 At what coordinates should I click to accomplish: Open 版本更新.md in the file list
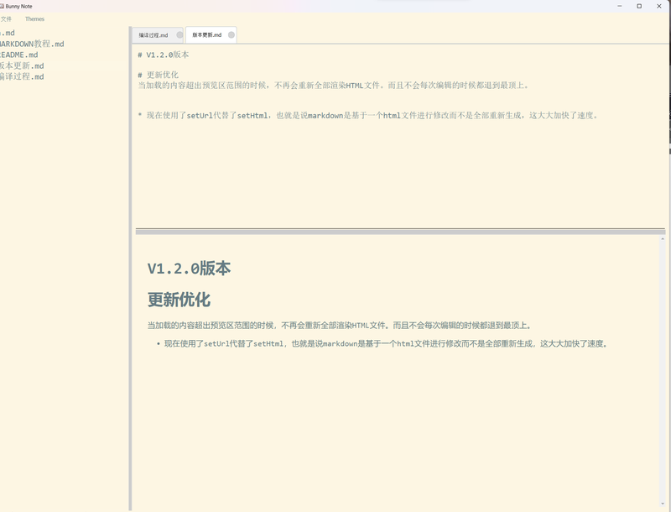coord(22,65)
